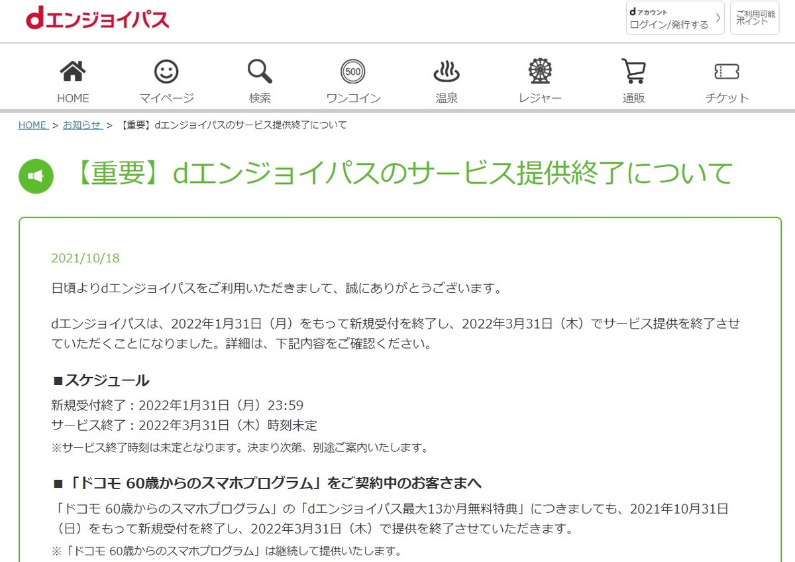Select the ワンコイン navigation label
Screen dimensions: 795x562
click(x=353, y=98)
